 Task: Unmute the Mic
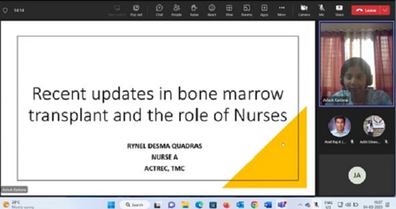click(x=321, y=9)
